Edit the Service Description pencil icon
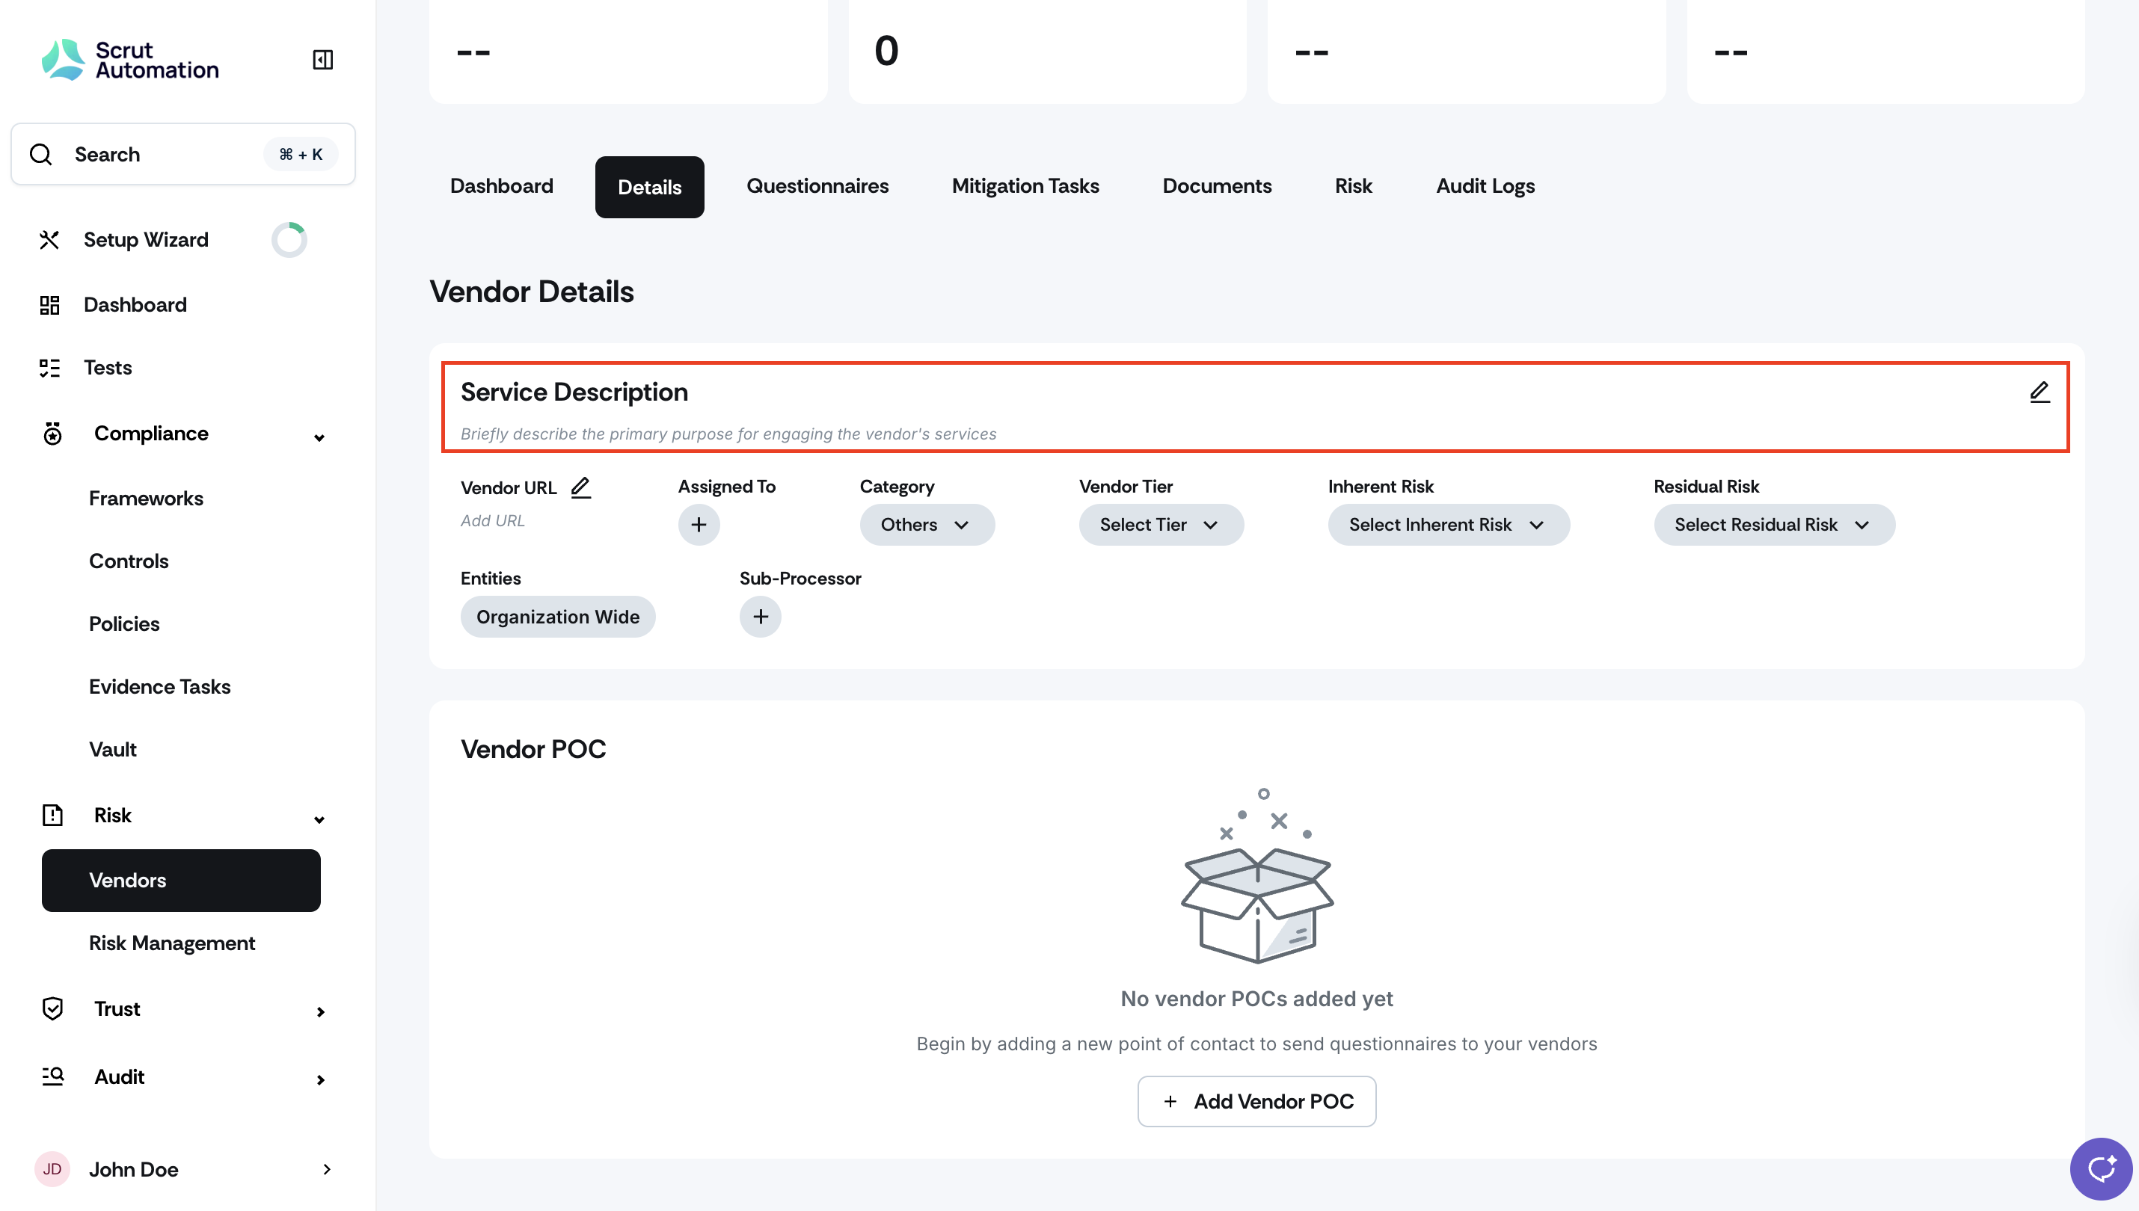Viewport: 2139px width, 1211px height. pos(2040,392)
